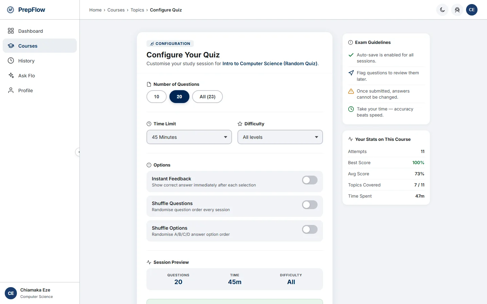This screenshot has width=487, height=304.
Task: Click the Chiamaka Eze profile in sidebar footer
Action: click(x=40, y=293)
